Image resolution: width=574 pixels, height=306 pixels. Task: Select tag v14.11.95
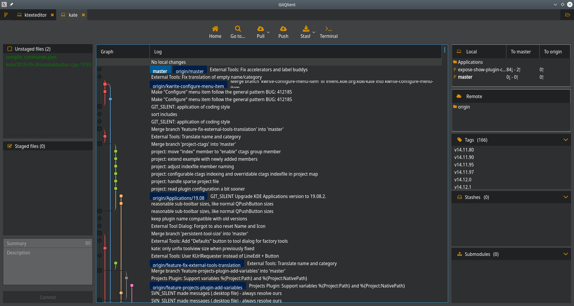pos(464,165)
